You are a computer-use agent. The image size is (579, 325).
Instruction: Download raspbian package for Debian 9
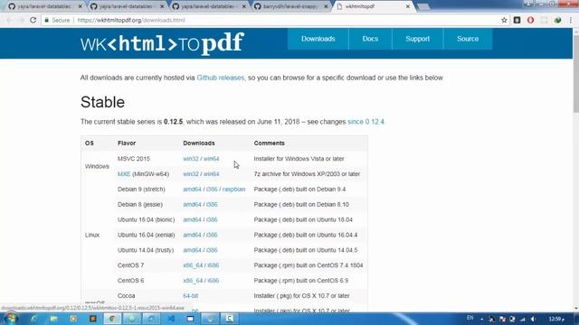(x=233, y=189)
